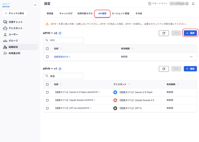Image resolution: width=199 pixels, height=142 pixels.
Task: Click the GPT-5 assistant icon
Action: pyautogui.click(x=115, y=108)
